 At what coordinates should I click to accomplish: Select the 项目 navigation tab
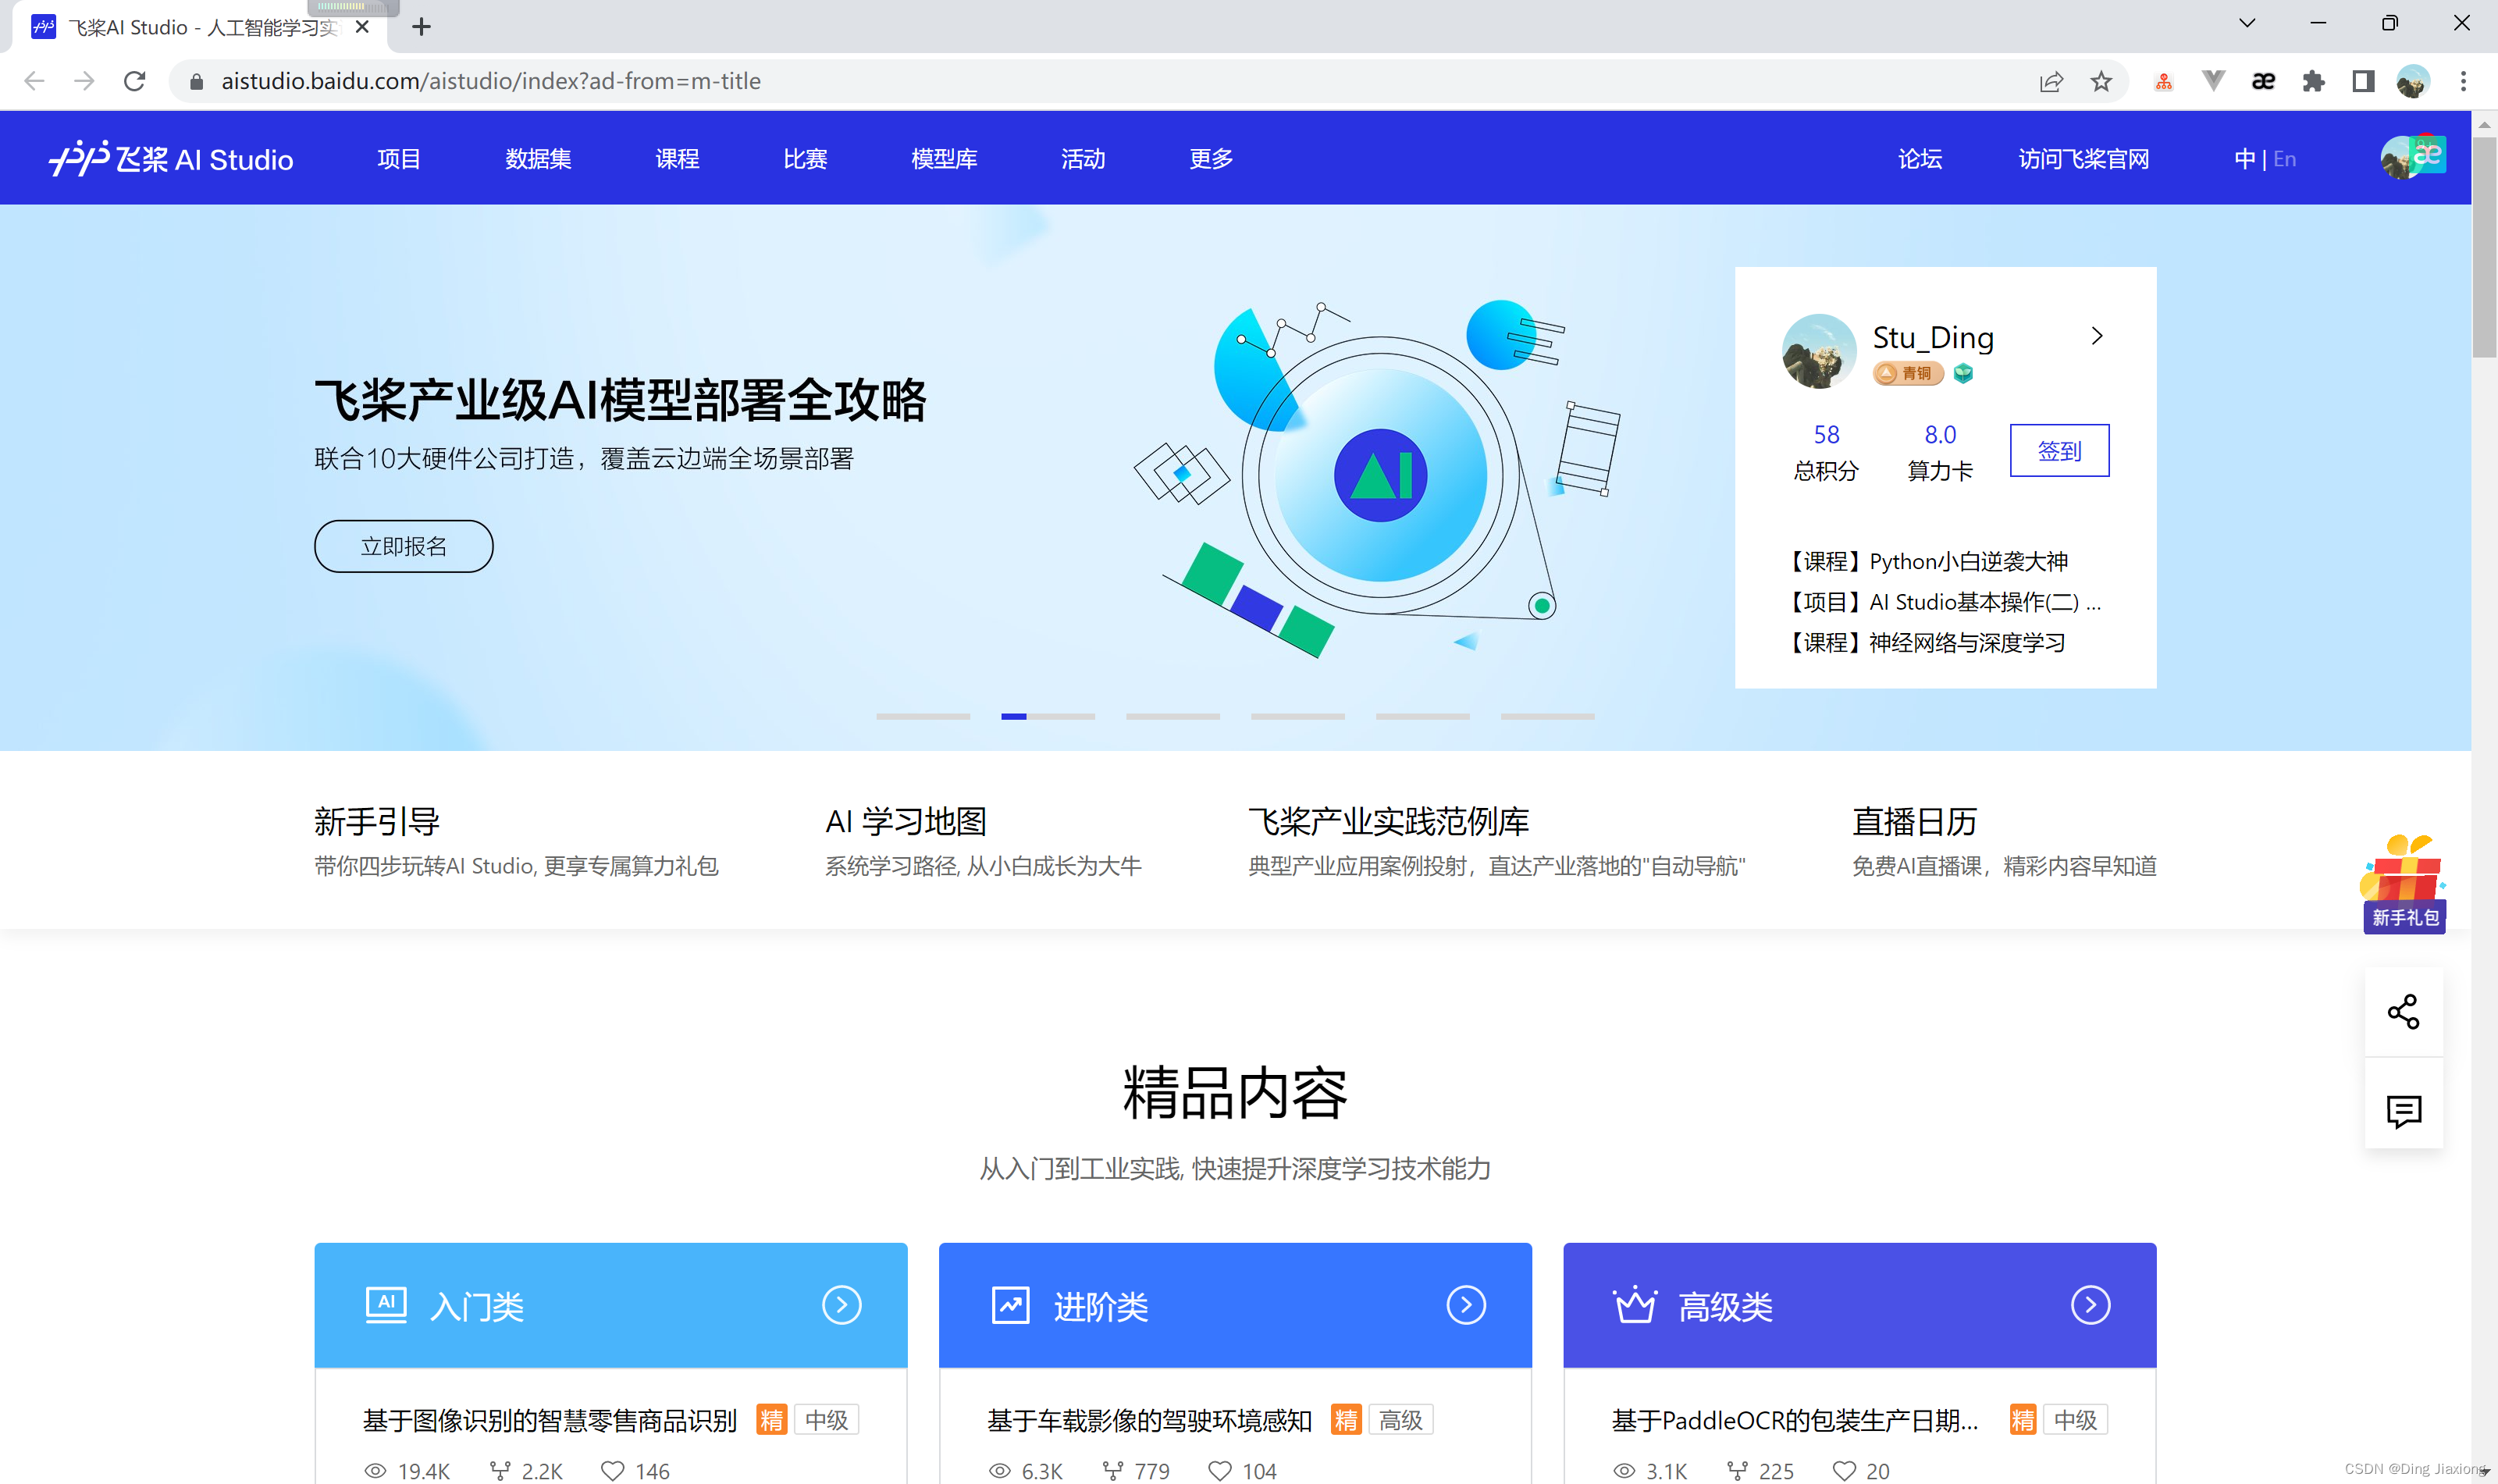coord(399,158)
